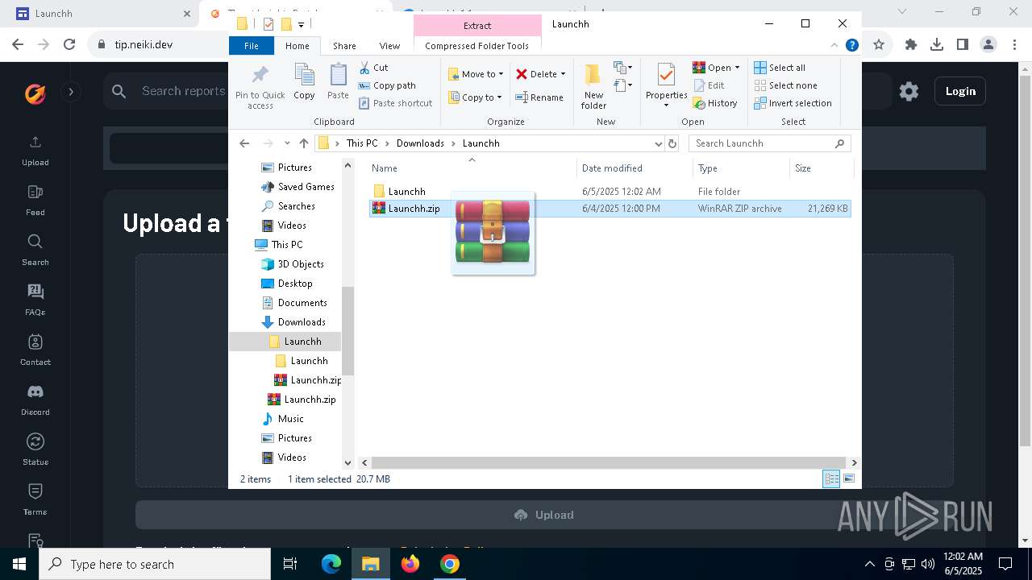This screenshot has width=1032, height=580.
Task: Open Firefox from taskbar
Action: click(410, 564)
